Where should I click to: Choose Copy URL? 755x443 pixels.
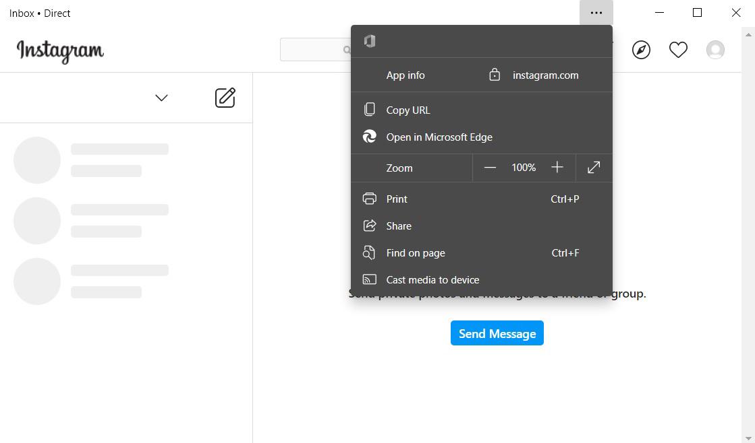[408, 109]
